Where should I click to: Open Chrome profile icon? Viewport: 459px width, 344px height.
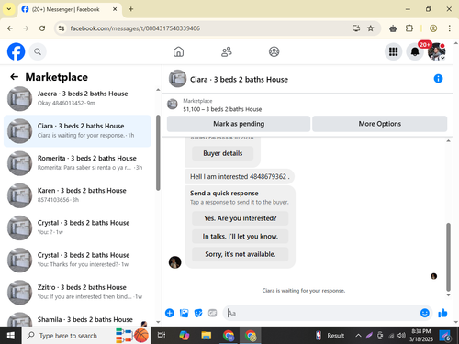433,28
